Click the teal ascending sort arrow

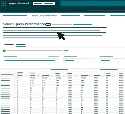click(x=26, y=75)
